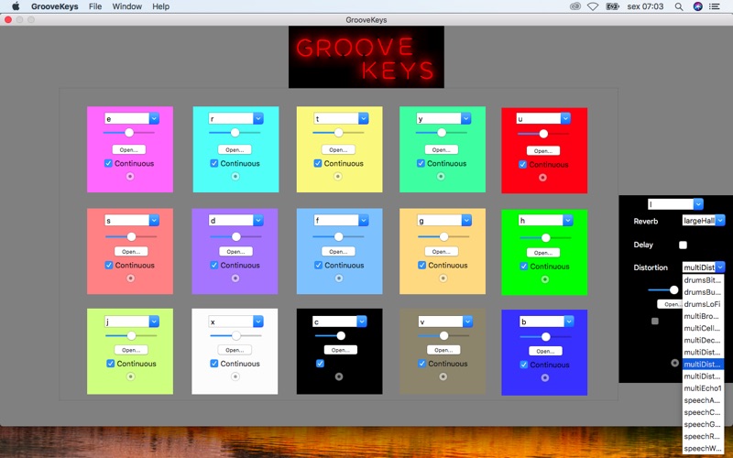Check the battery status icon
This screenshot has width=733, height=458.
pyautogui.click(x=612, y=6)
